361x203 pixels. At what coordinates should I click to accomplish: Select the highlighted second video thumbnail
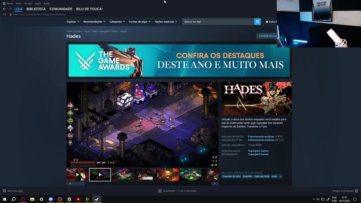click(x=100, y=175)
